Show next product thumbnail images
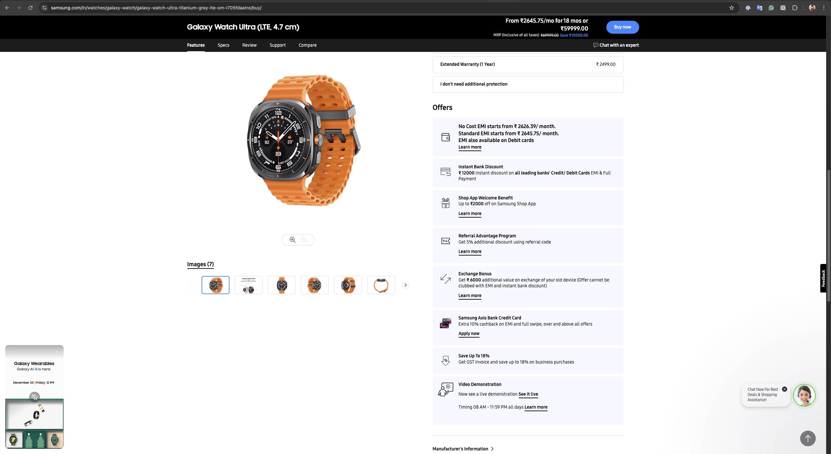The width and height of the screenshot is (831, 454). (x=405, y=285)
